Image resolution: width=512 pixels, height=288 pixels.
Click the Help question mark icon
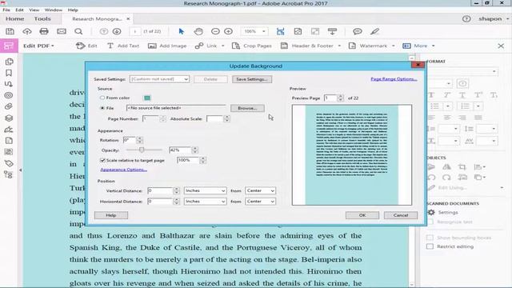[x=466, y=19]
